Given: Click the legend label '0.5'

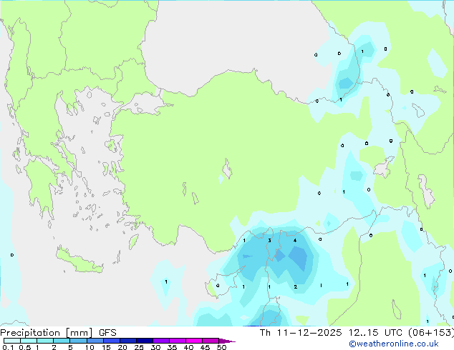Looking at the screenshot, I should pos(25,347).
